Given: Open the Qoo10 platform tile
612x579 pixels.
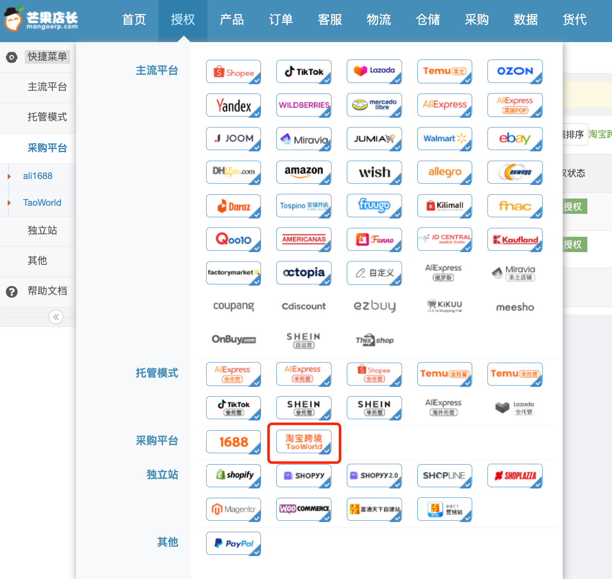Looking at the screenshot, I should [233, 240].
